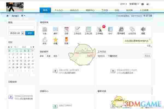Open the first gray box shortcut icon
Image resolution: width=164 pixels, height=109 pixels.
[45, 29]
